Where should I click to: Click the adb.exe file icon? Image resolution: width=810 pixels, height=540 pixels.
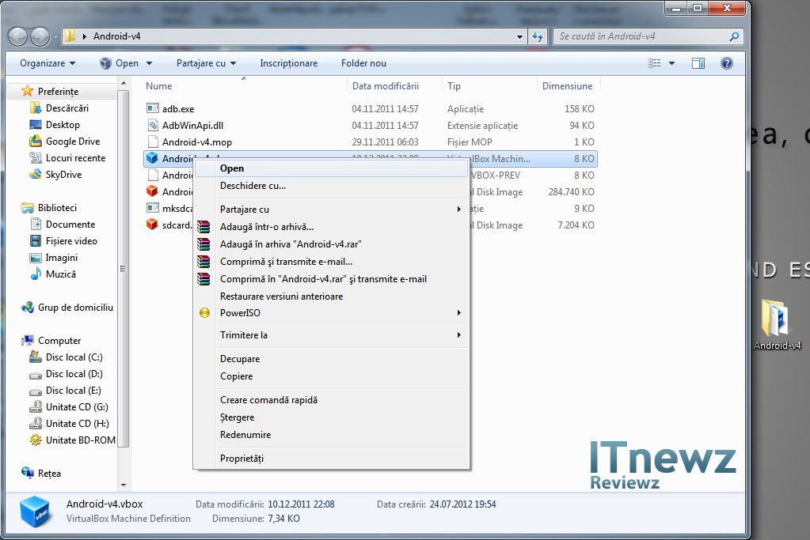coord(154,109)
